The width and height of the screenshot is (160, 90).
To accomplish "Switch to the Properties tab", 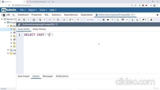I will click(x=36, y=15).
